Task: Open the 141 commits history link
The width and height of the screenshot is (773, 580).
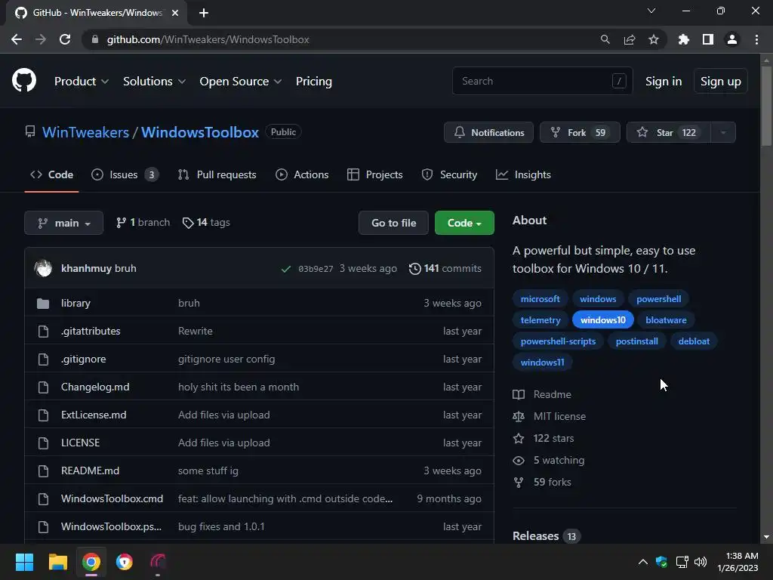Action: pyautogui.click(x=445, y=268)
